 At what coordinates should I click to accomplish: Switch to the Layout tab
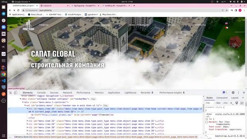click(x=235, y=98)
